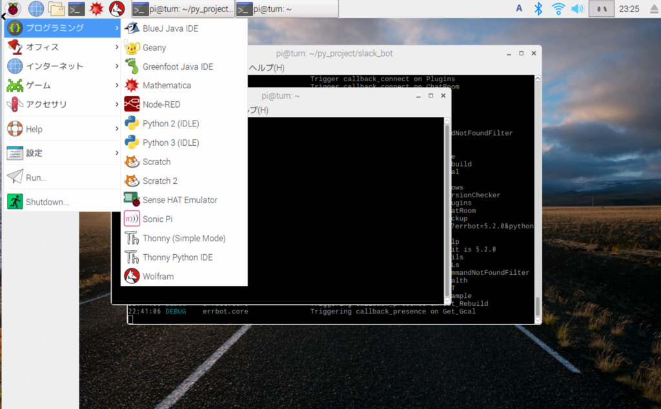Open the Raspberry Pi main menu
The image size is (661, 409).
[13, 8]
